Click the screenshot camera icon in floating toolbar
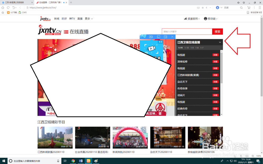 click(165, 37)
